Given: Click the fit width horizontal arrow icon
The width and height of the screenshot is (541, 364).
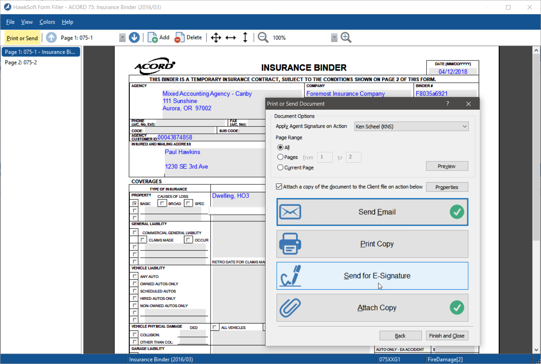Looking at the screenshot, I should point(231,38).
